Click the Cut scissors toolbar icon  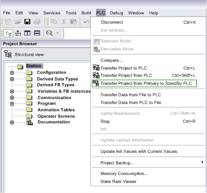tap(64, 21)
